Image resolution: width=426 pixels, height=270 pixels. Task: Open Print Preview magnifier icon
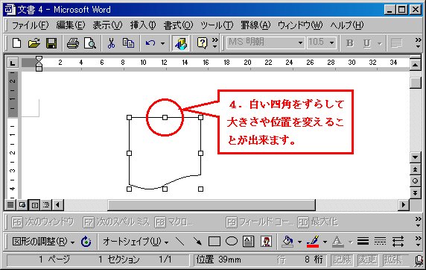[90, 43]
